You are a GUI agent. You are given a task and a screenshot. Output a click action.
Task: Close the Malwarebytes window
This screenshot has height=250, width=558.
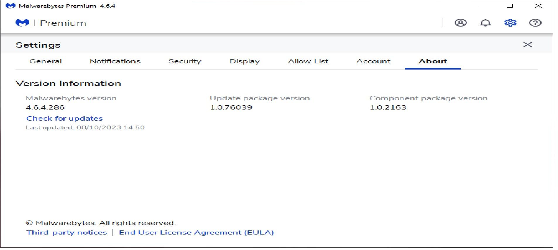click(x=538, y=6)
